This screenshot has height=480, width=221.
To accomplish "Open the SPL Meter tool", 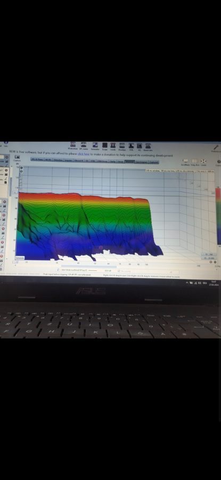I will (x=84, y=146).
